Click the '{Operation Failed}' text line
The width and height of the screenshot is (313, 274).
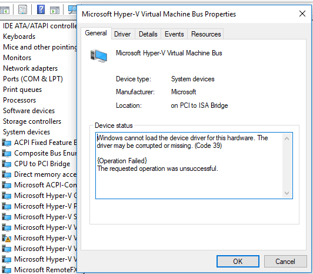pyautogui.click(x=122, y=161)
